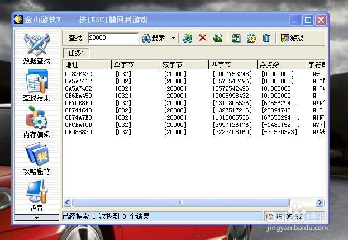Sort by the 双字节 column header

coord(184,65)
